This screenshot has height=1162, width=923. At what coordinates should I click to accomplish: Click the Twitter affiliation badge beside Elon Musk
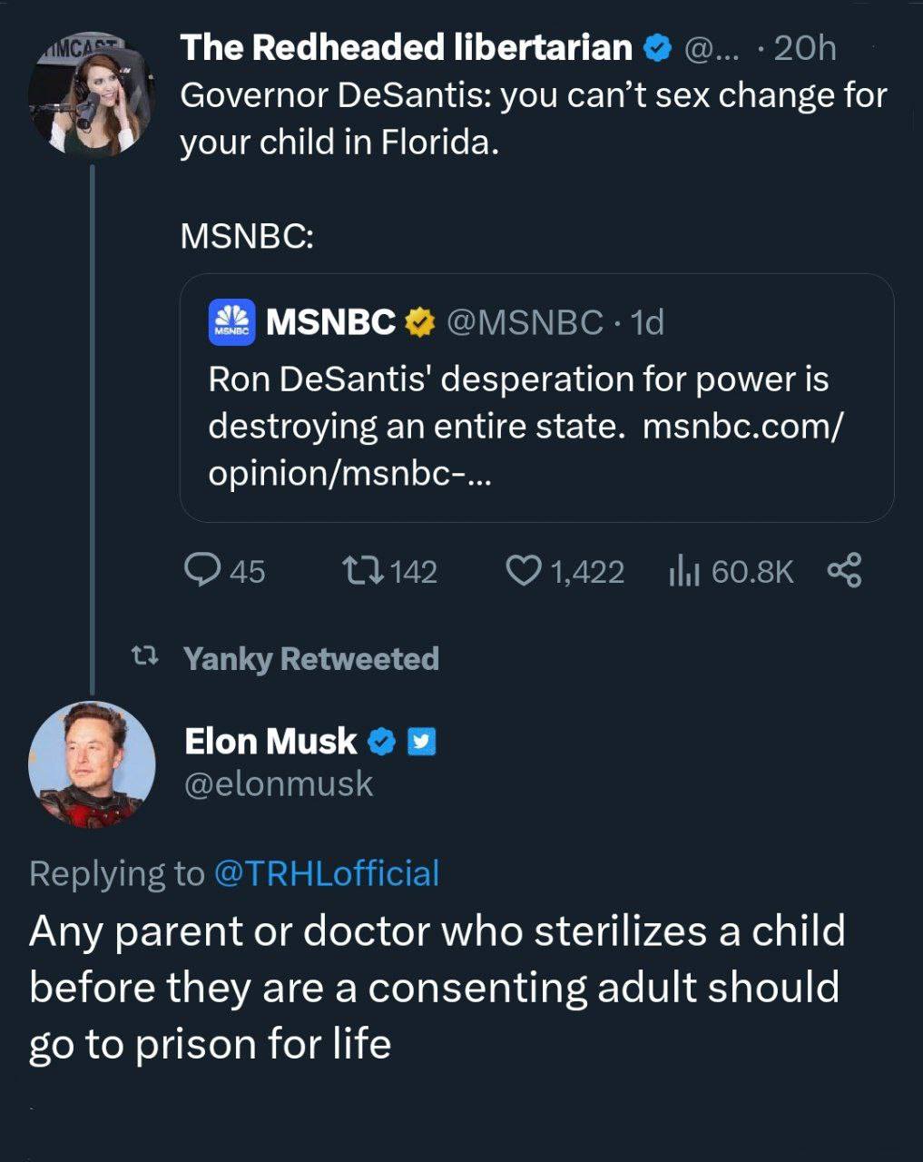pyautogui.click(x=421, y=743)
